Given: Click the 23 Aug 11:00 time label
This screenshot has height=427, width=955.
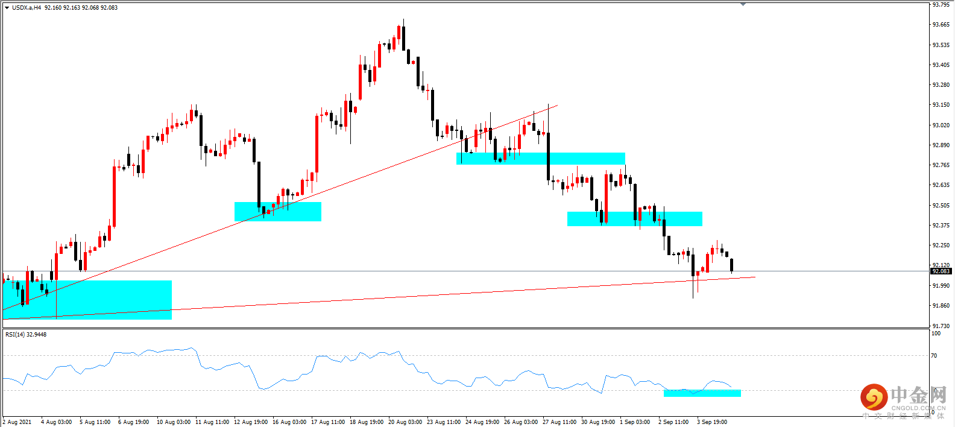Looking at the screenshot, I should (x=443, y=422).
